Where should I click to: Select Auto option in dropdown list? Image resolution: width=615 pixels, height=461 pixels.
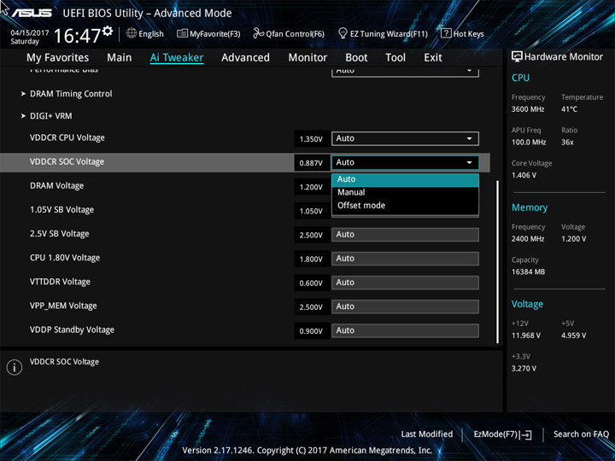(x=405, y=179)
